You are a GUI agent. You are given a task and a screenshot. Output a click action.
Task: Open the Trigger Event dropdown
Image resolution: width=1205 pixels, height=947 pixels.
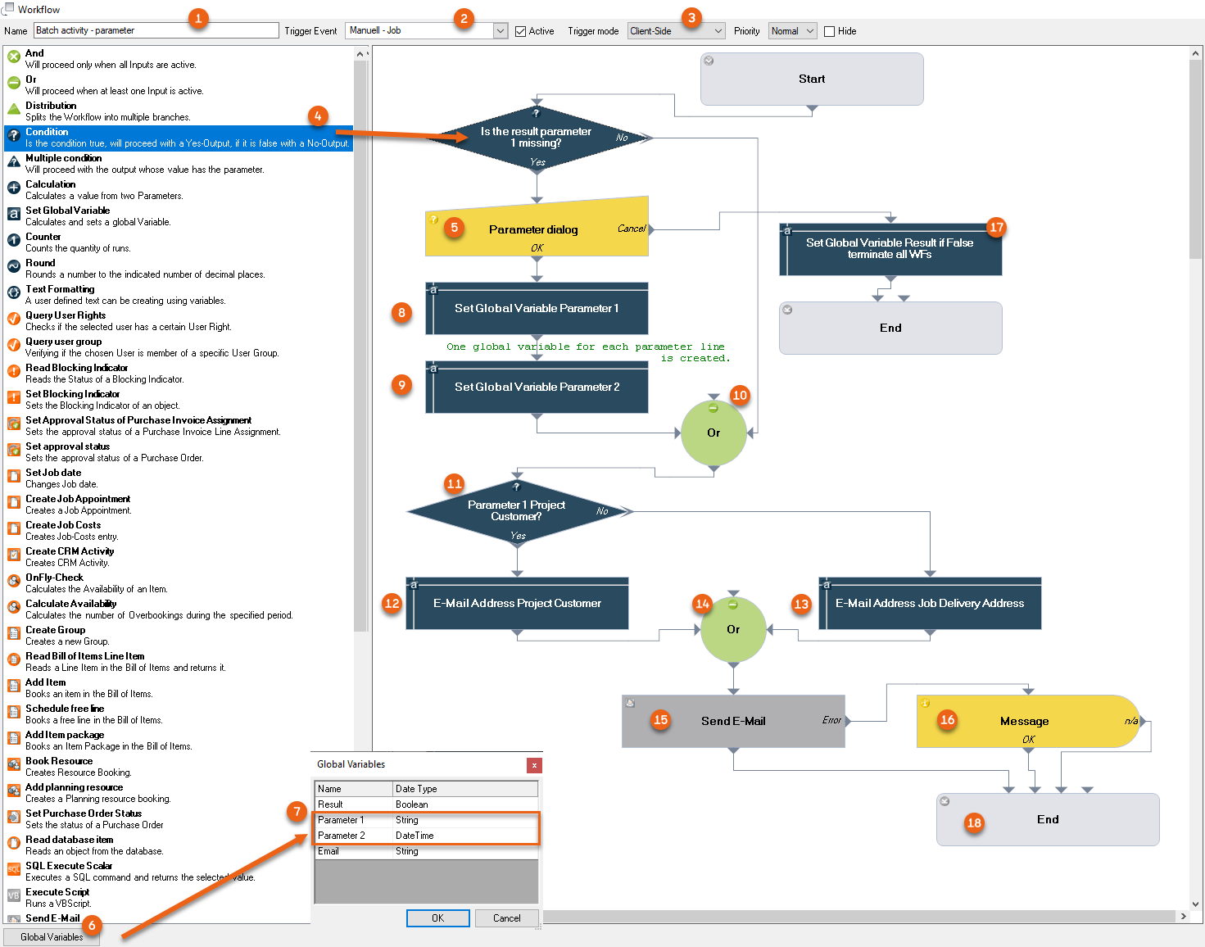click(x=501, y=31)
